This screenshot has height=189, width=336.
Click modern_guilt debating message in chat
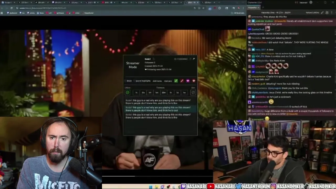tap(274, 84)
